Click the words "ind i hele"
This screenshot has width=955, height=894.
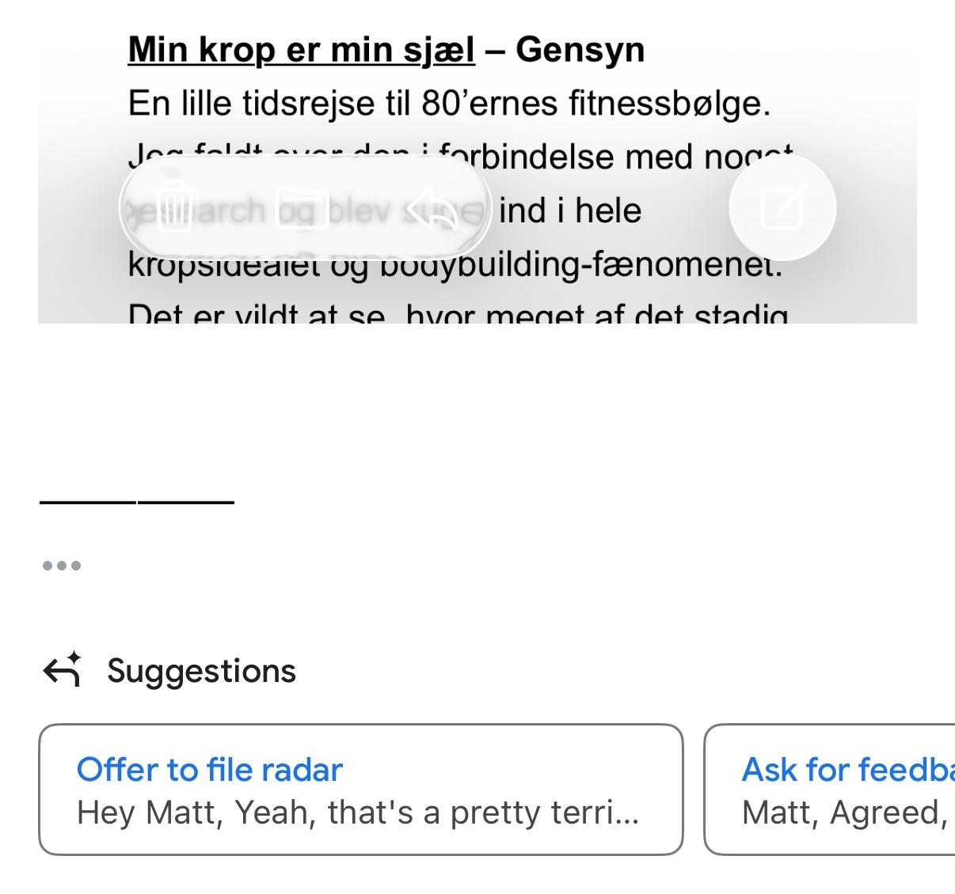tap(570, 210)
